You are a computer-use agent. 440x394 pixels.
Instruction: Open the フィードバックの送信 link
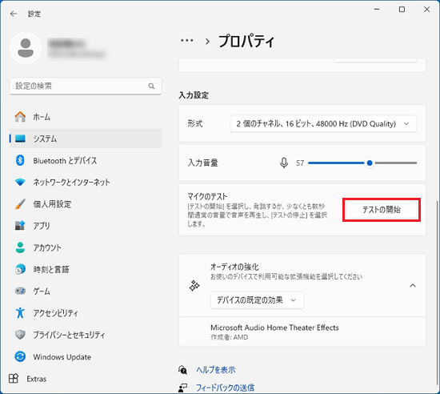[x=226, y=388]
